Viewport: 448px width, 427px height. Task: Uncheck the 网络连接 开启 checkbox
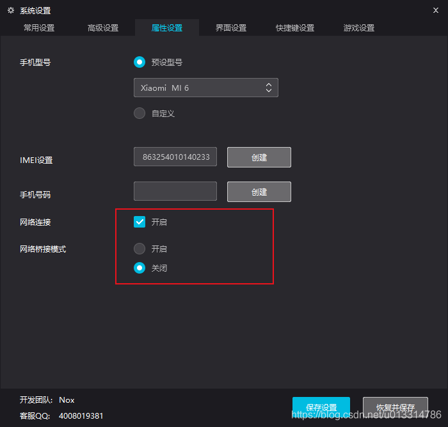pos(140,222)
